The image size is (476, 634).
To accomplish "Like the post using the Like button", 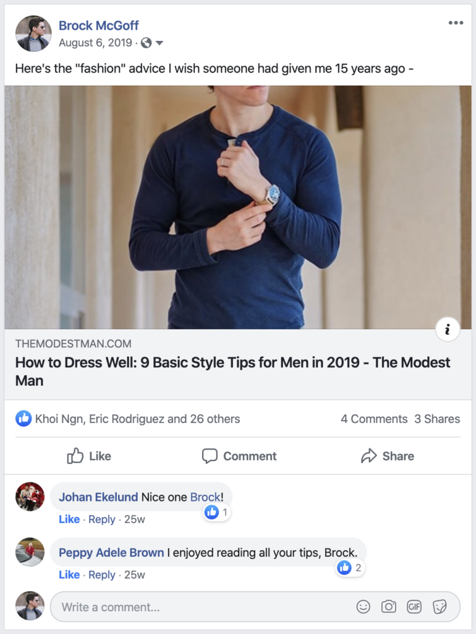I will 89,456.
